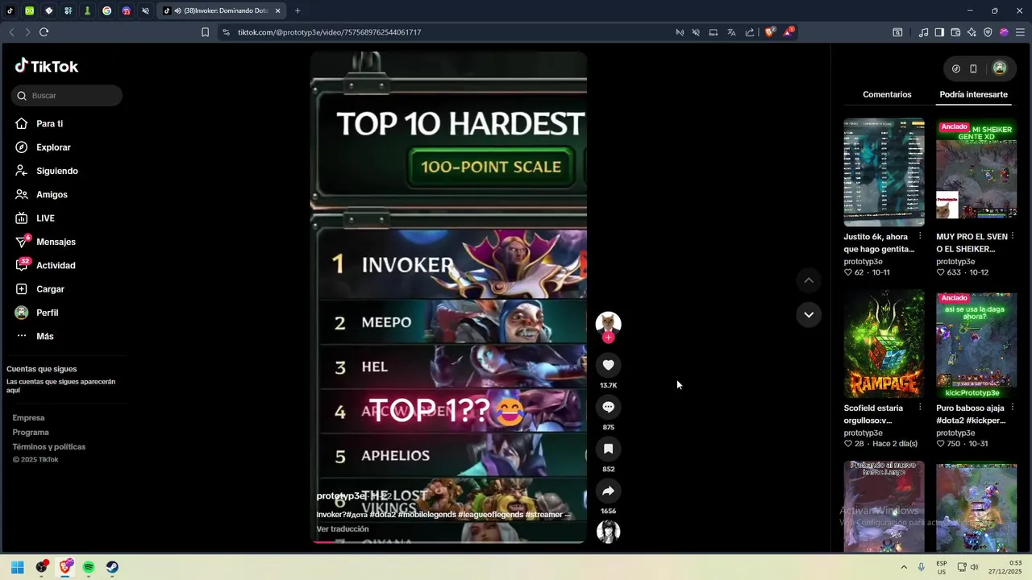Screen dimensions: 1032x580
Task: Click prototyp3e username in video caption
Action: (341, 495)
